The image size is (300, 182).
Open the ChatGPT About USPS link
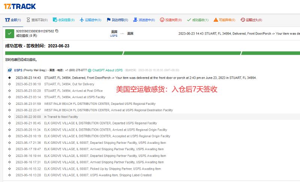pos(108,70)
